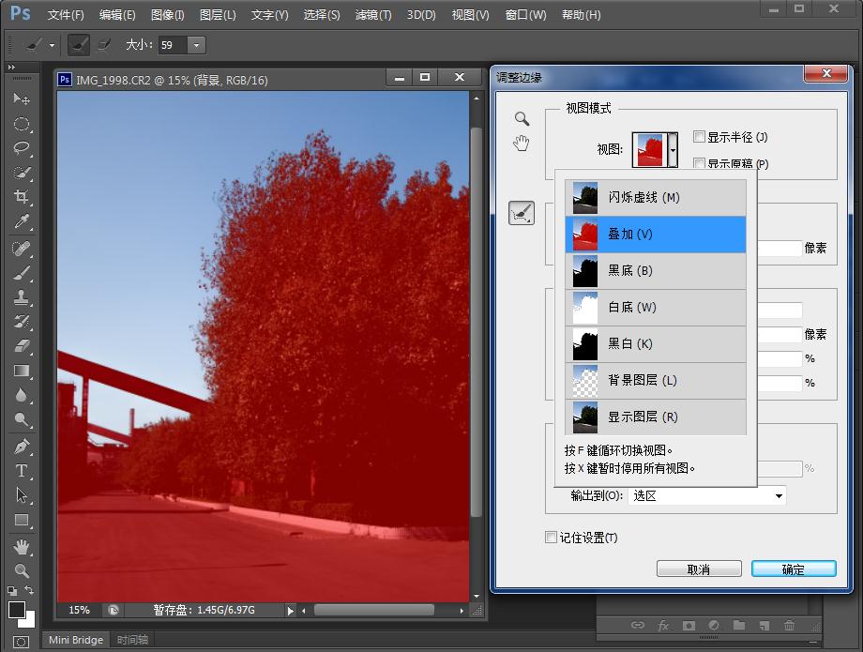Select the Refine Radius brush tool
The height and width of the screenshot is (652, 863).
(x=522, y=214)
